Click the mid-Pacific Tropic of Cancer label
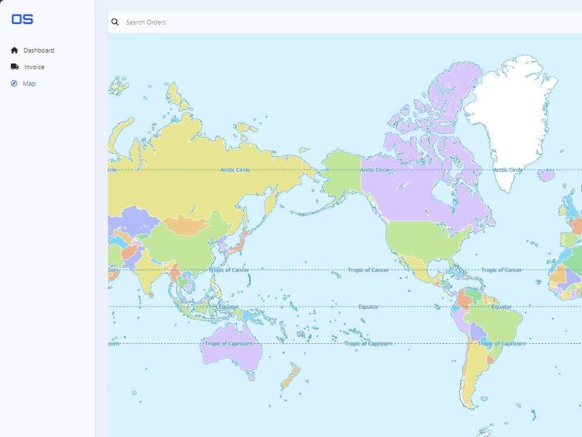Image resolution: width=582 pixels, height=437 pixels. pyautogui.click(x=368, y=270)
